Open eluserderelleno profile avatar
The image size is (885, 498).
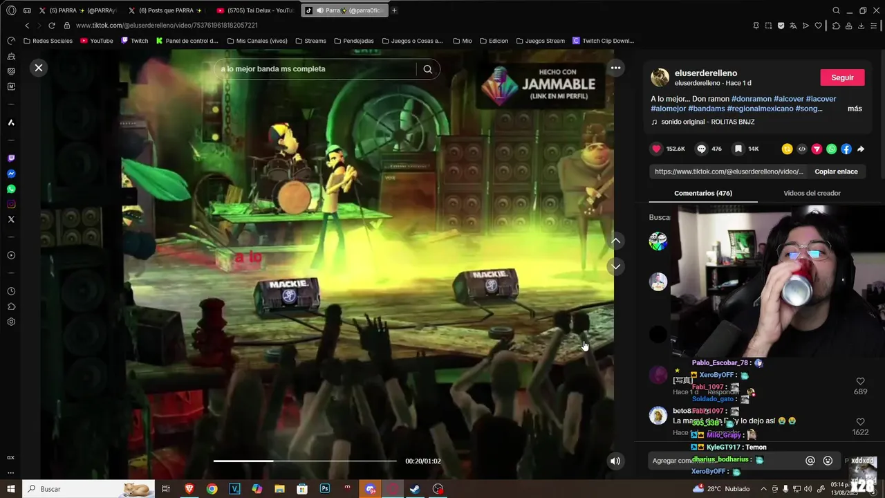click(x=660, y=77)
